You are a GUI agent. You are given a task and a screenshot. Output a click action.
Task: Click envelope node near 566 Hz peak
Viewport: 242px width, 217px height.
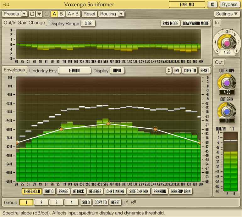[x=108, y=124]
